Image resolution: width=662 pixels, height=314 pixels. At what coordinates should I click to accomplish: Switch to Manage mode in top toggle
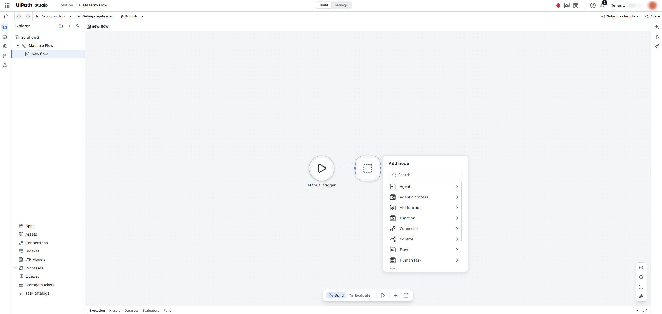coord(341,5)
